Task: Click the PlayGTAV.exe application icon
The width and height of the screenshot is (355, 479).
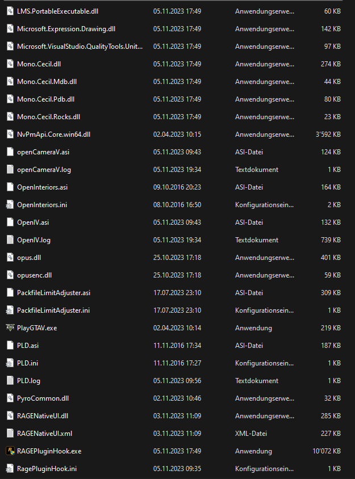Action: (x=10, y=328)
